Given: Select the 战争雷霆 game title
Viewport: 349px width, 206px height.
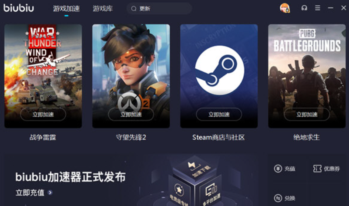Looking at the screenshot, I should [43, 138].
